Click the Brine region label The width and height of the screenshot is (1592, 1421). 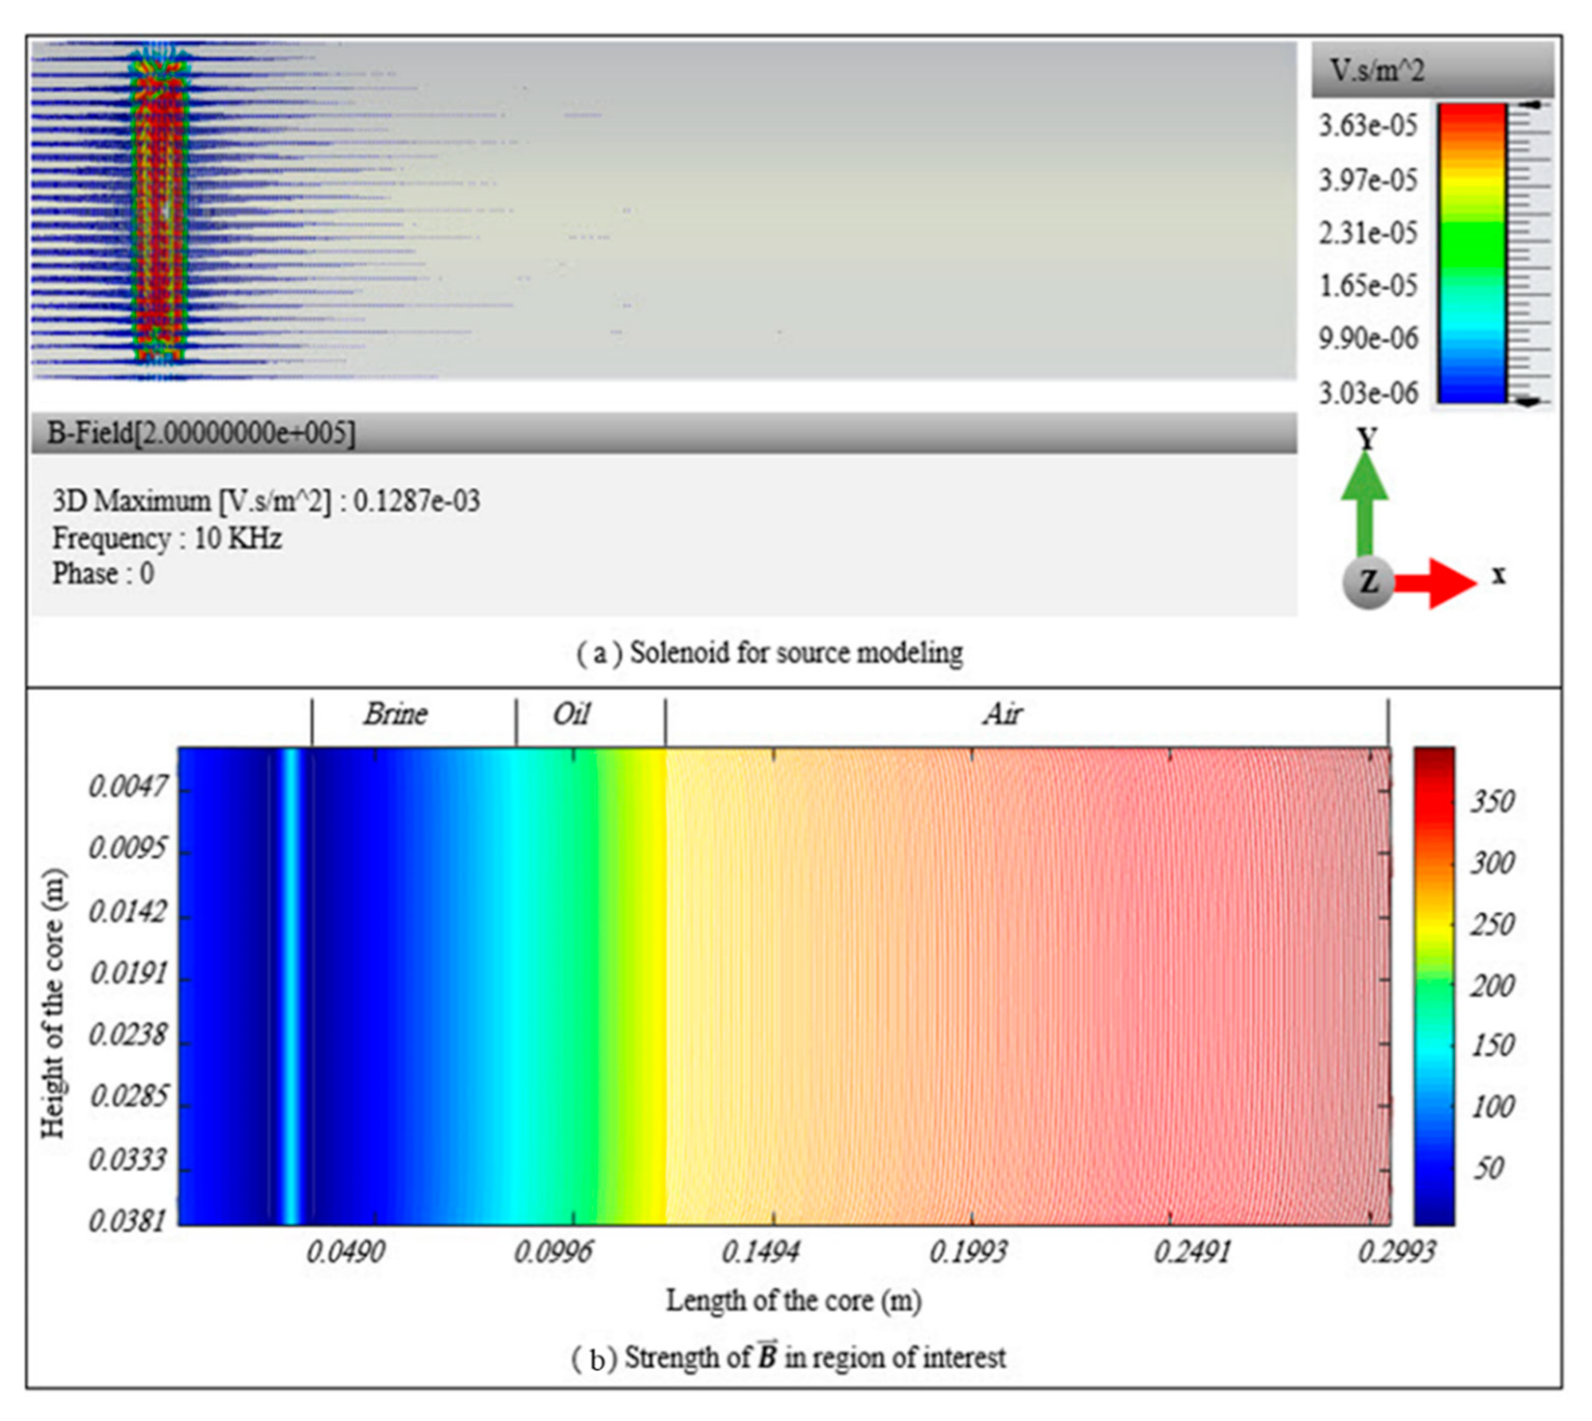click(x=396, y=714)
